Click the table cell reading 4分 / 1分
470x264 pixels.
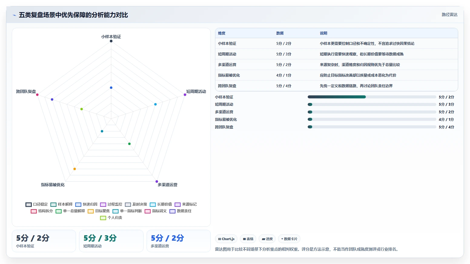tap(284, 75)
